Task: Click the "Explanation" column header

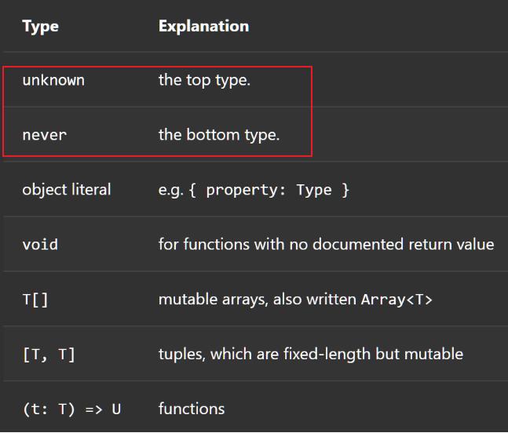Action: tap(203, 26)
